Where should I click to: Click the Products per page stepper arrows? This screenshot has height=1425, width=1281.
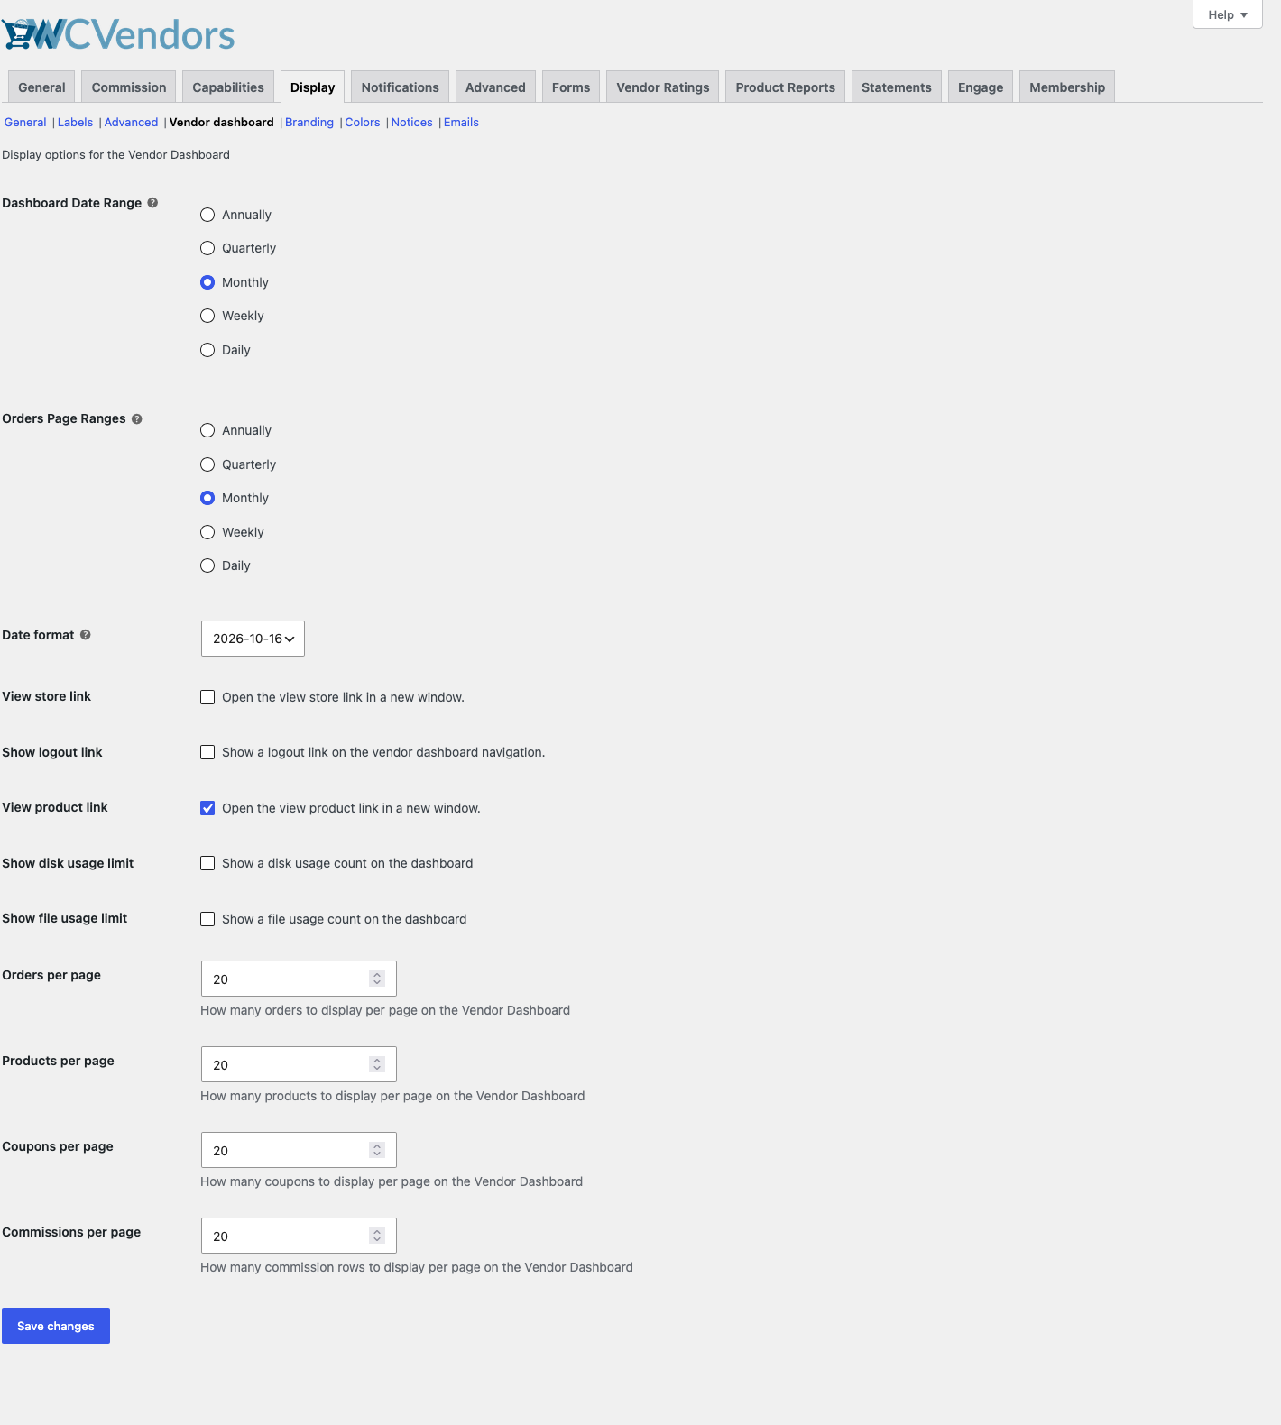pos(377,1064)
